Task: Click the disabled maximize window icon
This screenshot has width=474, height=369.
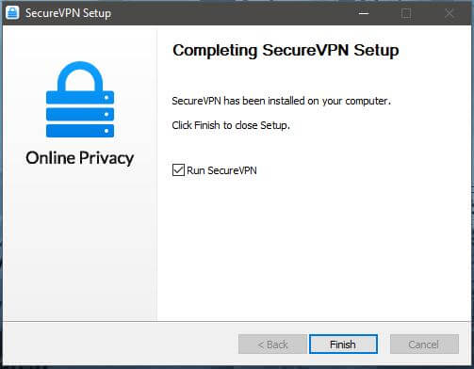Action: (406, 13)
